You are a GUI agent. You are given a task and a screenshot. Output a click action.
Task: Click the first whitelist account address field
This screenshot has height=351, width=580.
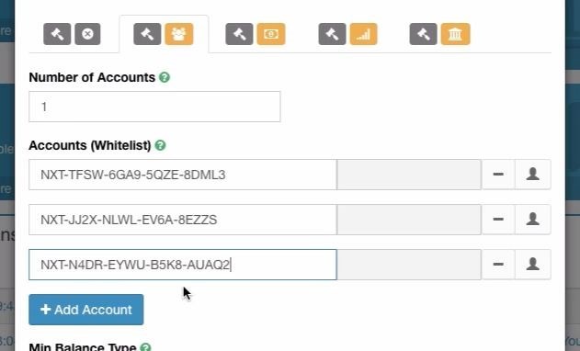183,175
